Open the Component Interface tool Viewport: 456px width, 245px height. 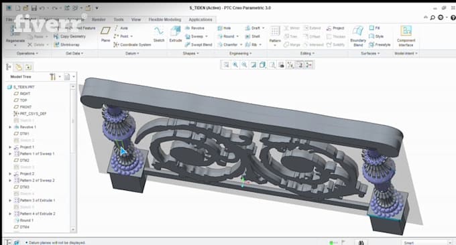coord(406,36)
